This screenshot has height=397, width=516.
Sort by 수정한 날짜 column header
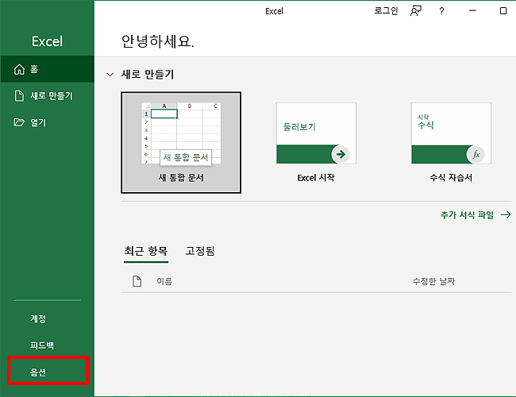(x=433, y=281)
